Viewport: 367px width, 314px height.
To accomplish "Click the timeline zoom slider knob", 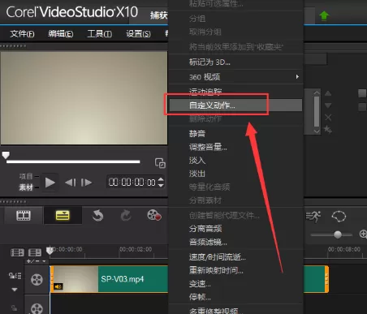I will click(x=338, y=234).
